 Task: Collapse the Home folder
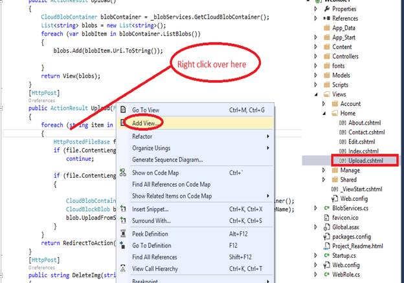coord(324,114)
